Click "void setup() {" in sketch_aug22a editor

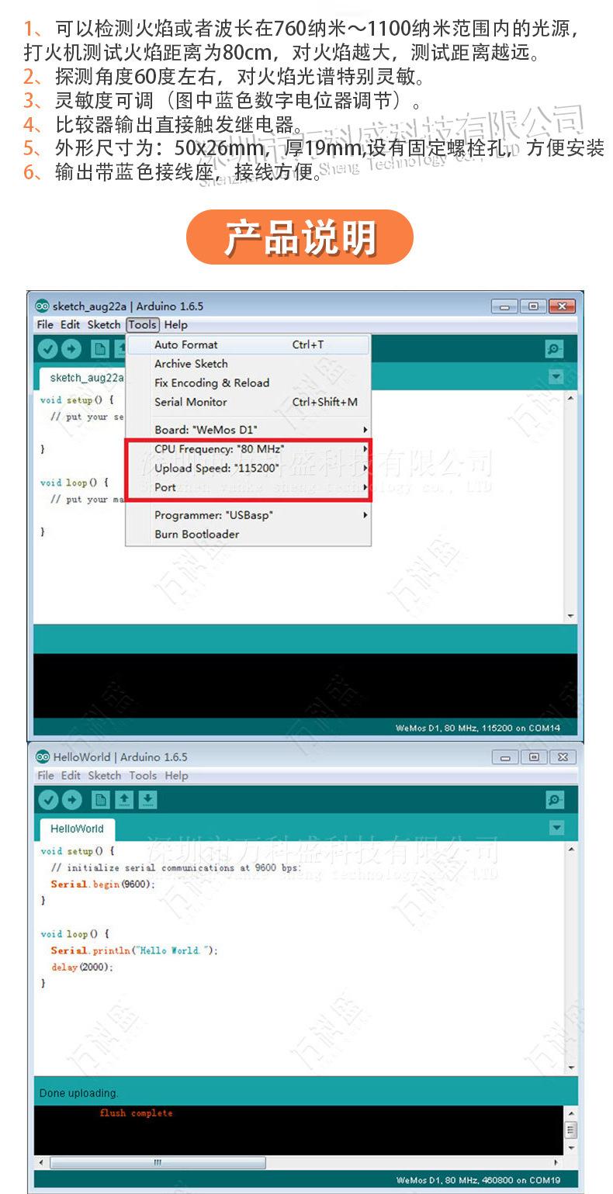[77, 400]
